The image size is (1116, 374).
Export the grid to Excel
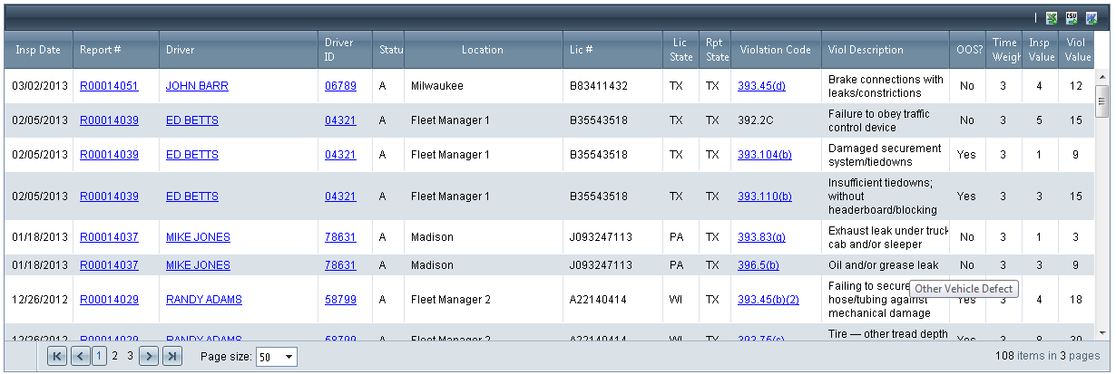coord(1052,17)
